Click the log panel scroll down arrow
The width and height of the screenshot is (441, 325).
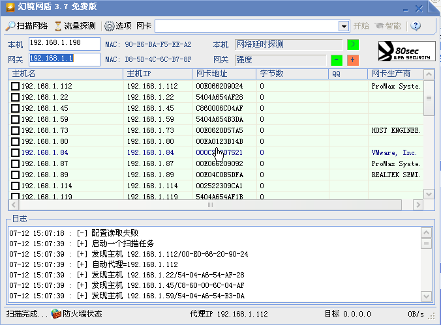(x=426, y=296)
